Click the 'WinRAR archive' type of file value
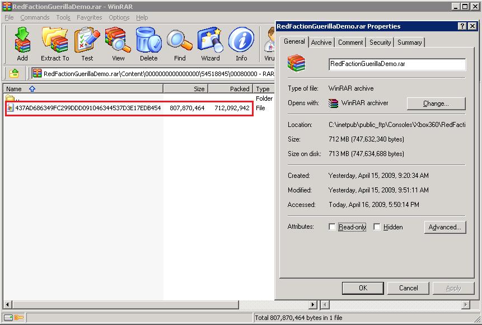 click(351, 88)
